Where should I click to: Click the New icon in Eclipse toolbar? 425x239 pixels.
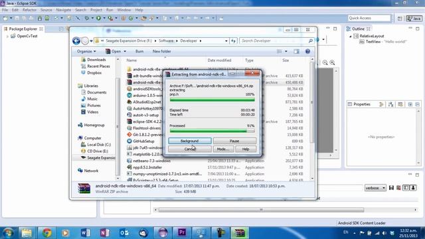[x=5, y=18]
